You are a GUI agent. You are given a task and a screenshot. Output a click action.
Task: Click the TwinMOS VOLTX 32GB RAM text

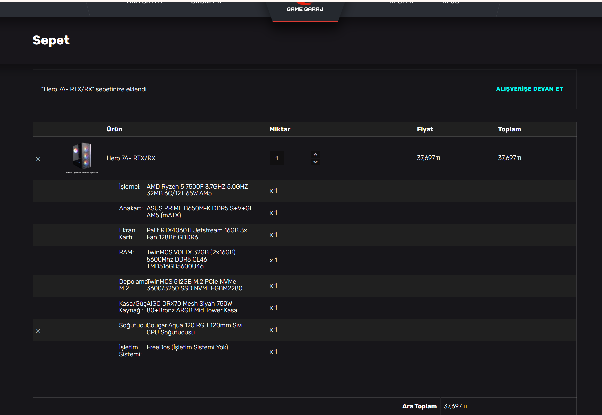tap(191, 259)
